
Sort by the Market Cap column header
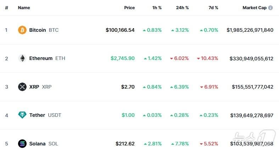point(254,8)
